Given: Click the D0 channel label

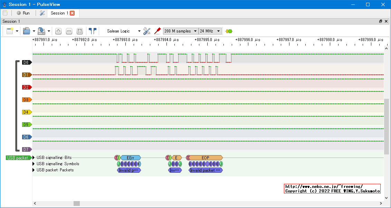Looking at the screenshot, I should 26,63.
